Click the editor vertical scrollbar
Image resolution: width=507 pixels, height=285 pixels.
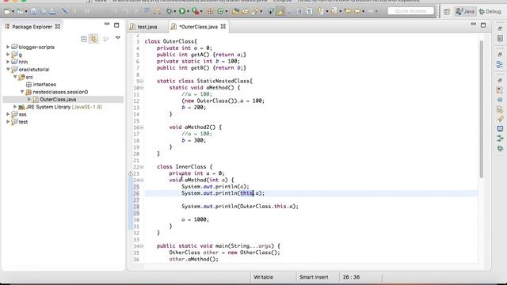coord(481,110)
